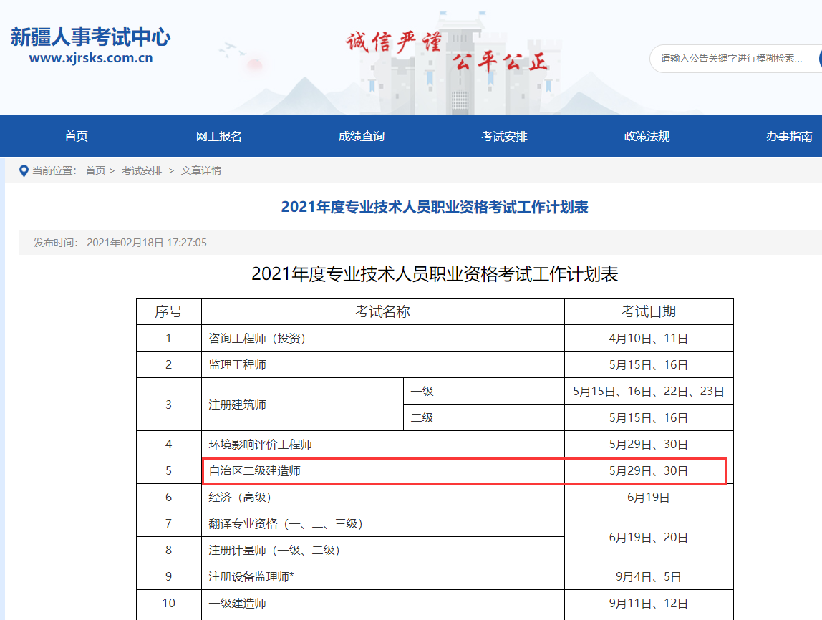
Task: Click the blue bold article title heading
Action: (x=434, y=208)
